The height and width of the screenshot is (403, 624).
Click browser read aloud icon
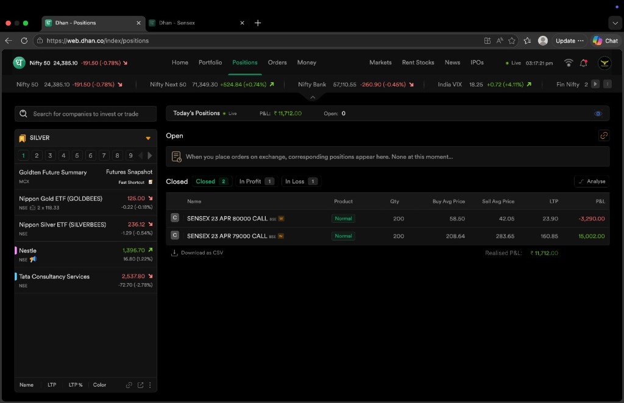pos(500,41)
